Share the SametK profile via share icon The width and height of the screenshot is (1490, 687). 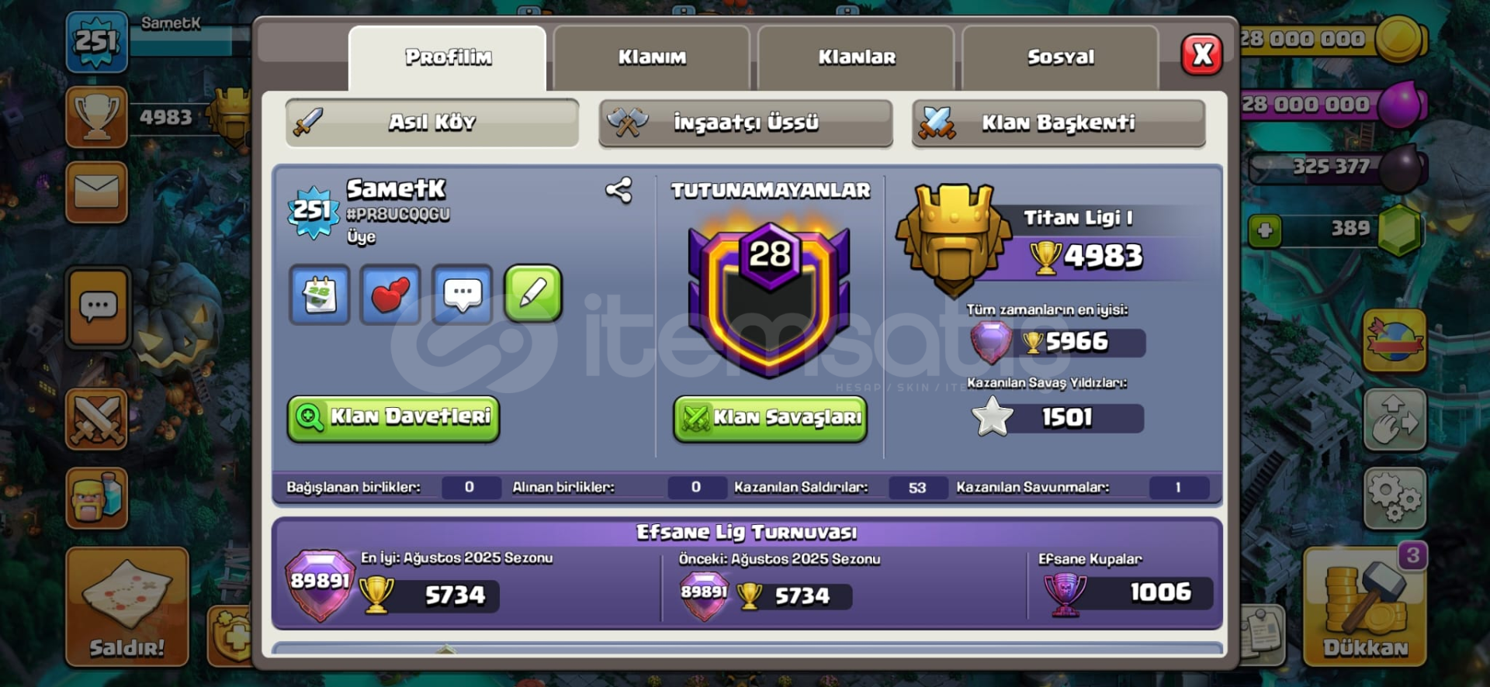click(619, 190)
